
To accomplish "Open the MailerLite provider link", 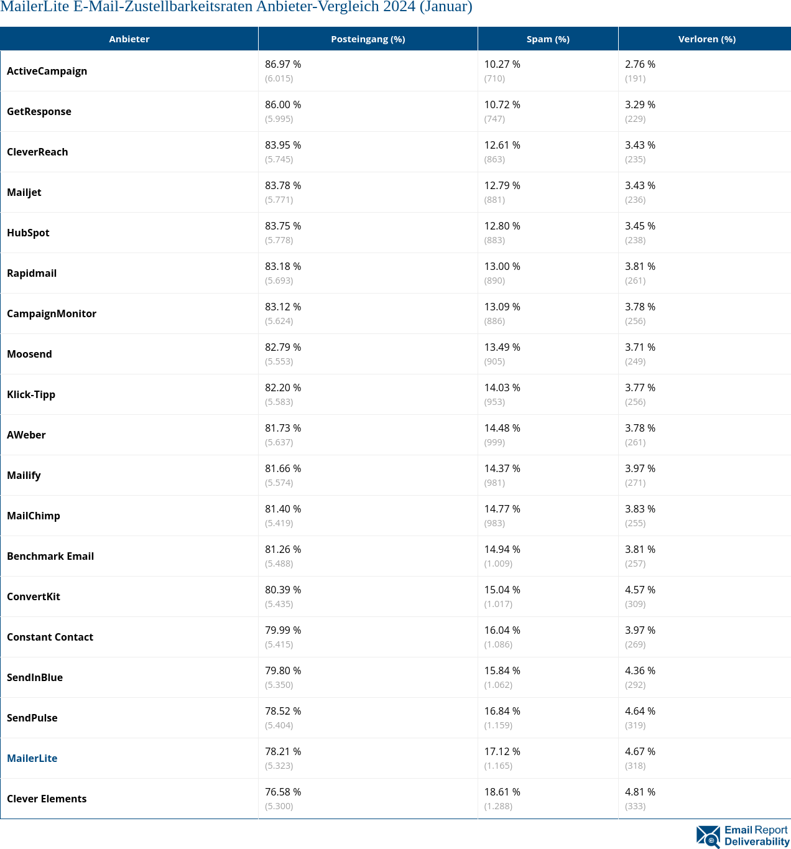I will tap(32, 758).
